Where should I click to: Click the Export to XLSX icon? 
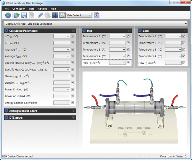(32, 15)
